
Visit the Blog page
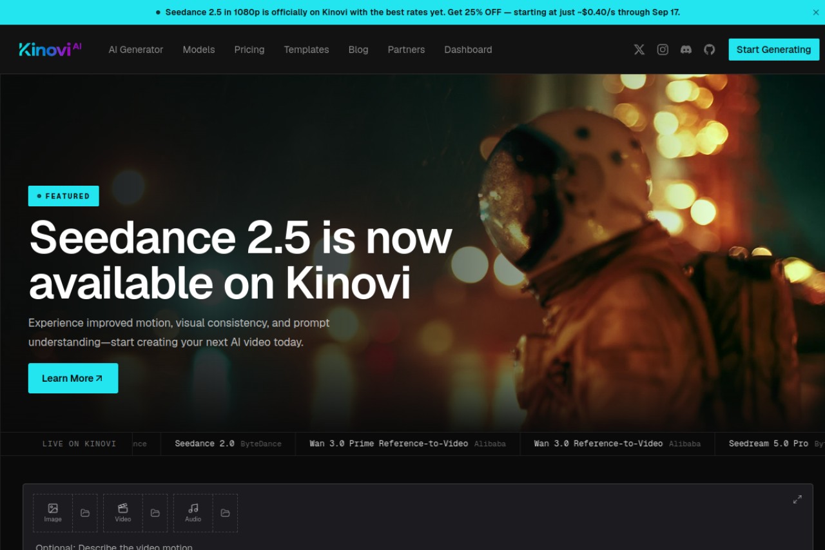click(x=358, y=50)
